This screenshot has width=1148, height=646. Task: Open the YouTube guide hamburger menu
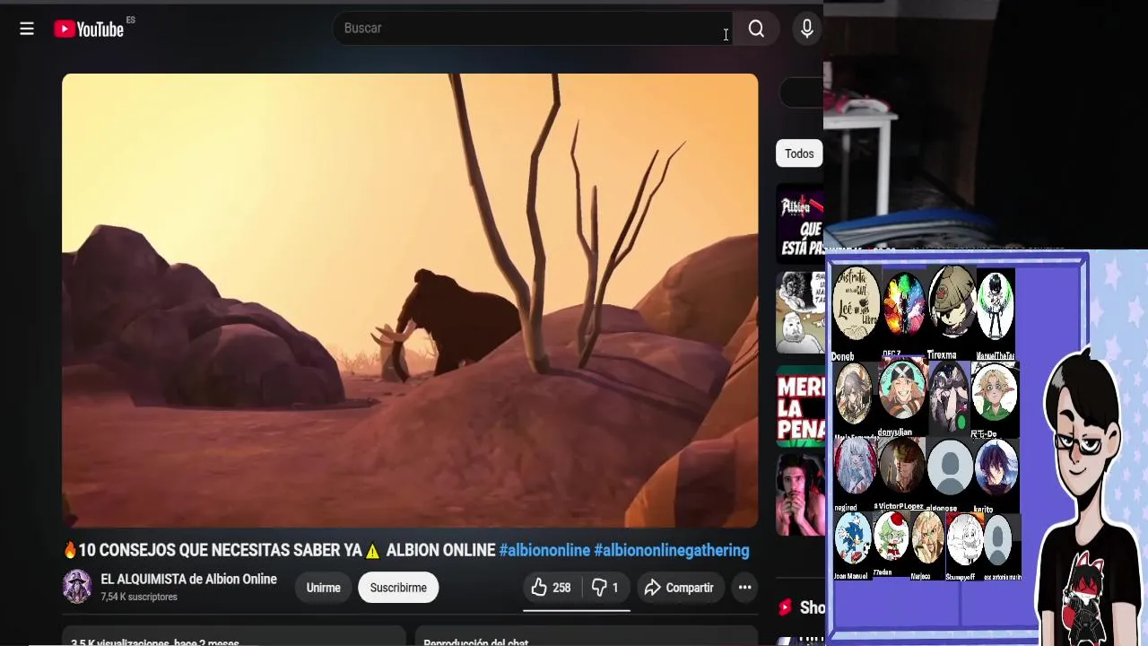tap(27, 29)
